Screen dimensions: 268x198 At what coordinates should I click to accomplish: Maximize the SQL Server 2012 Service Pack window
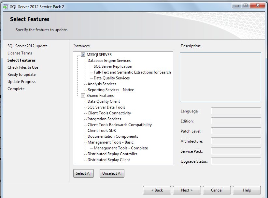tap(246, 6)
